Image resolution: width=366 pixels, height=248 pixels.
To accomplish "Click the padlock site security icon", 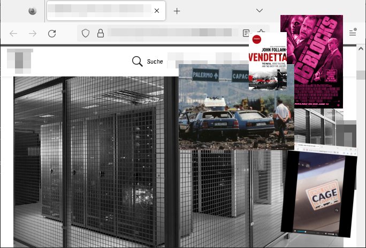I will 100,33.
